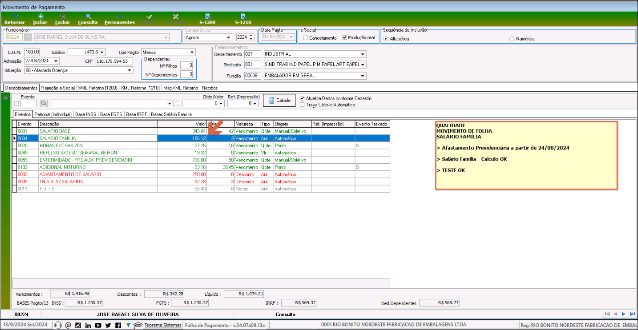Open the S-1210 document icon
Image resolution: width=638 pixels, height=330 pixels.
243,16
